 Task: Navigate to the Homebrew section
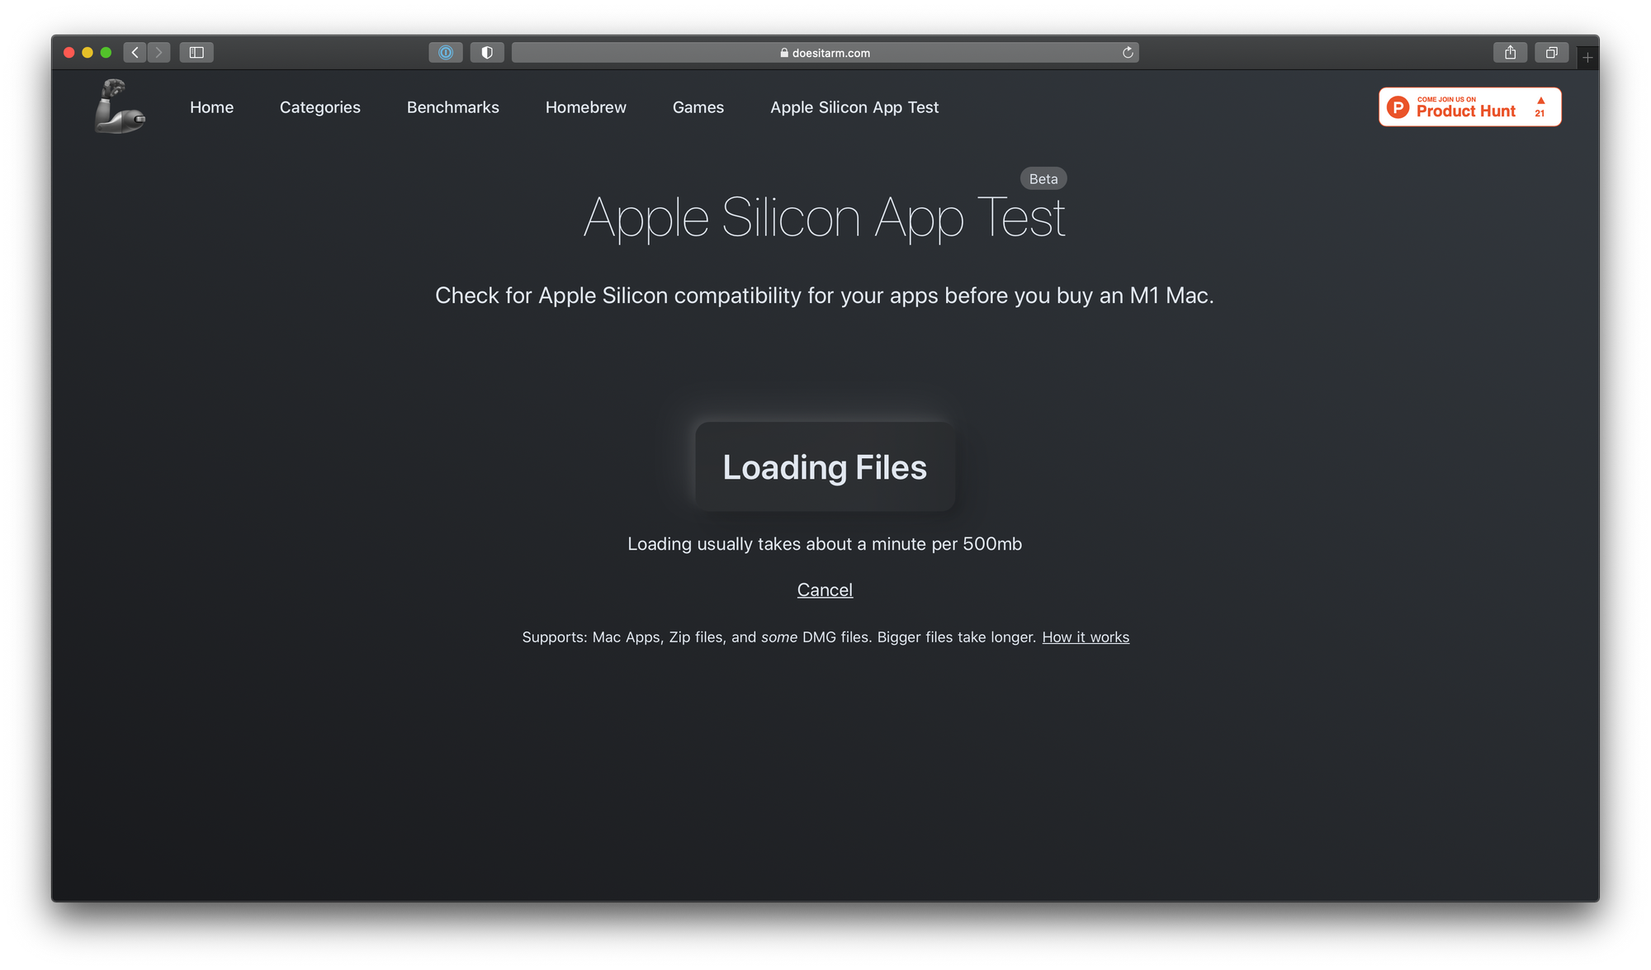(585, 107)
